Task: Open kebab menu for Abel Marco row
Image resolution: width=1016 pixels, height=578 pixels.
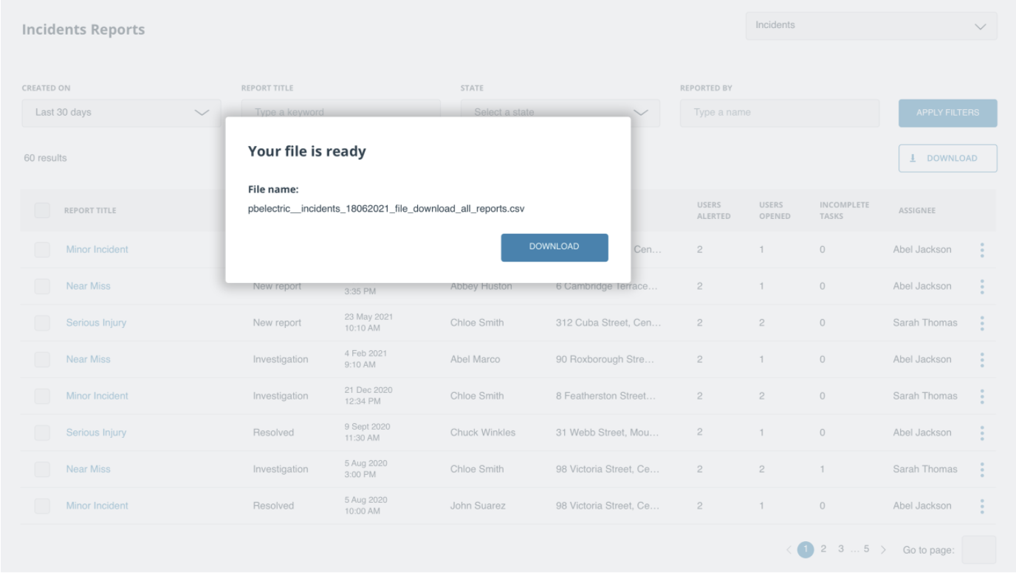Action: [982, 360]
